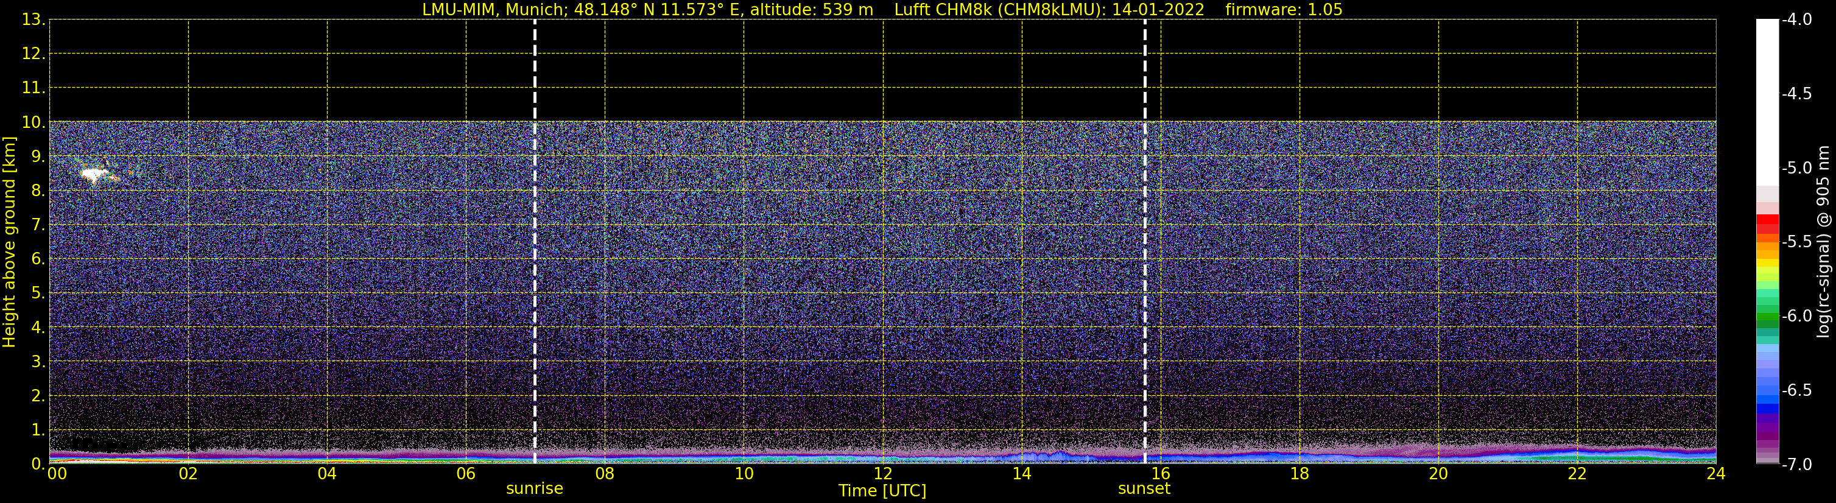This screenshot has width=1836, height=503.
Task: Click time axis tick '16'
Action: coord(1161,474)
